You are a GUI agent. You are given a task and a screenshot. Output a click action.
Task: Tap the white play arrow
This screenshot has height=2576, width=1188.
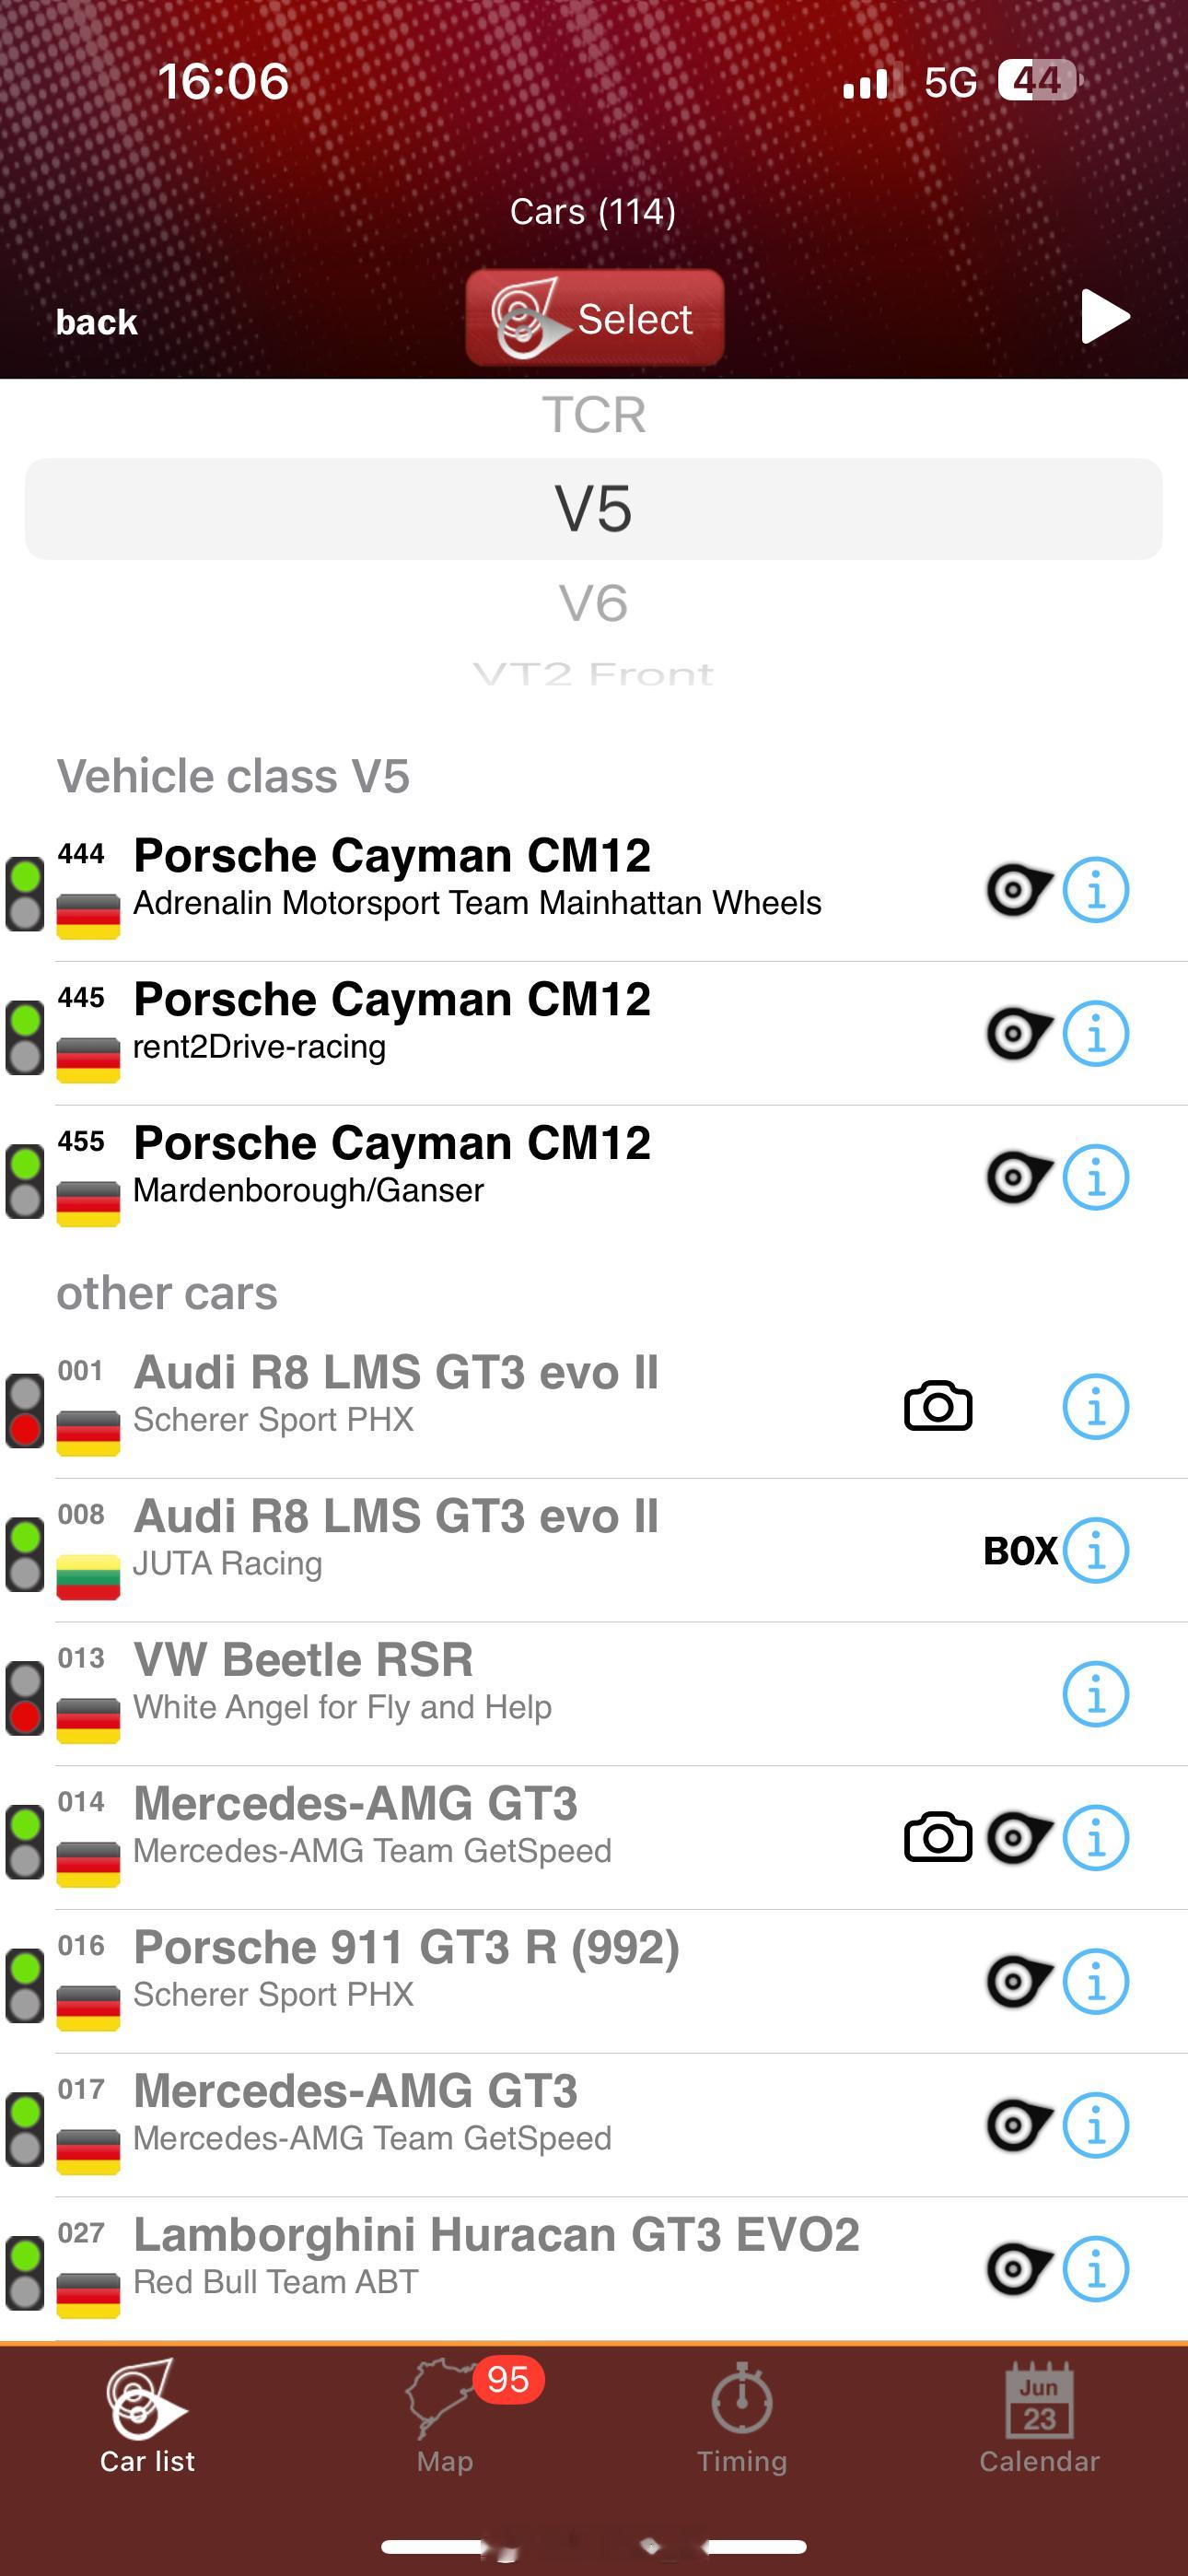click(x=1105, y=317)
